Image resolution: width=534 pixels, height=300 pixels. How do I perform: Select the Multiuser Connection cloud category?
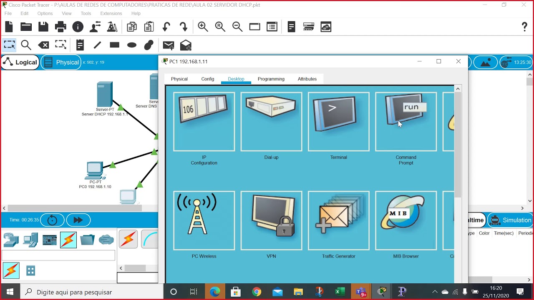(x=106, y=240)
